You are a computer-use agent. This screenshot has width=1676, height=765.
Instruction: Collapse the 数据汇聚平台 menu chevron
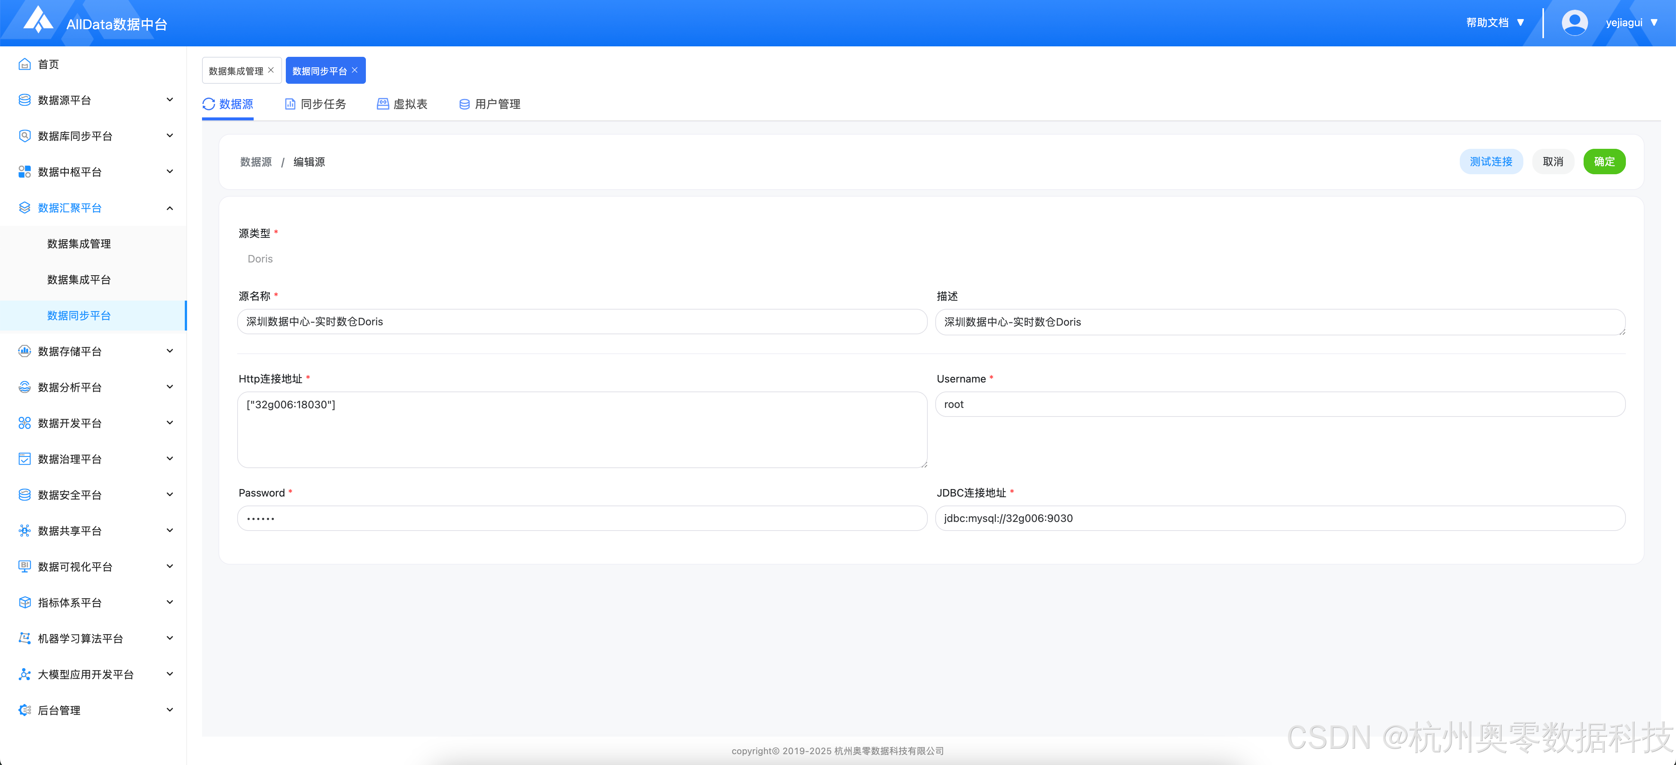click(170, 208)
